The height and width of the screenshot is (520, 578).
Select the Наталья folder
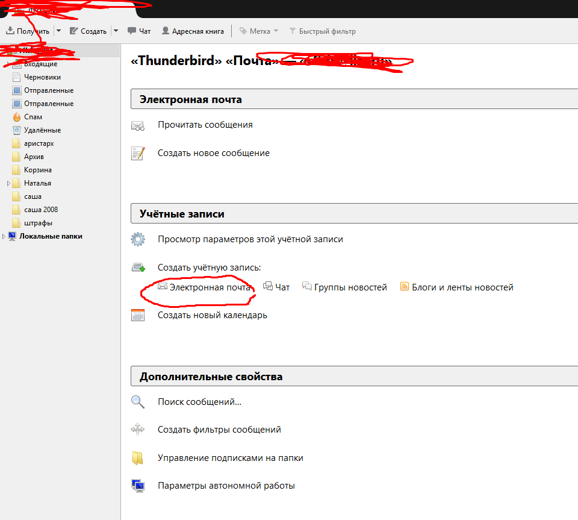click(x=37, y=183)
